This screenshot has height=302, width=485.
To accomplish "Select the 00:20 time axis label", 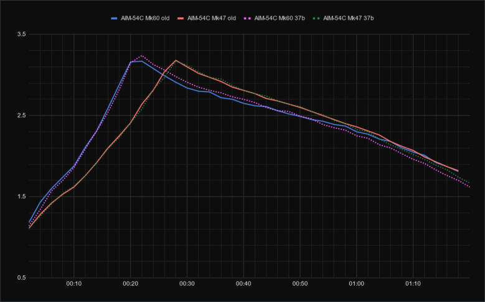I will tap(130, 284).
